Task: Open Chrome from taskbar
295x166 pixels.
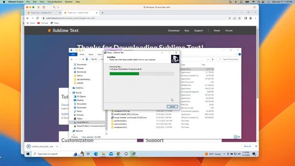Action: pyautogui.click(x=118, y=154)
